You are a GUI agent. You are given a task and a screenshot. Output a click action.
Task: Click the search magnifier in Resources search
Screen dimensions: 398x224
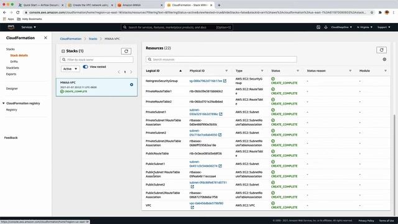(150, 60)
